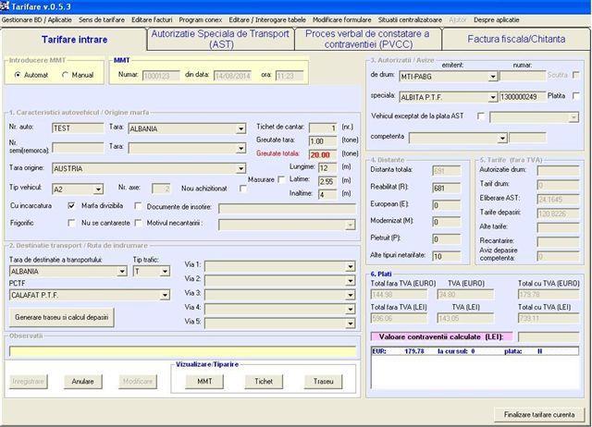592x427 pixels.
Task: Expand the Tara origine dropdown showing AUSTRIA
Action: [240, 168]
